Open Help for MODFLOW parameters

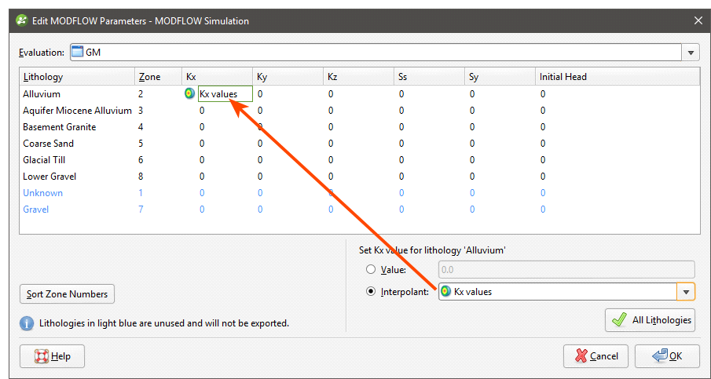(x=52, y=356)
